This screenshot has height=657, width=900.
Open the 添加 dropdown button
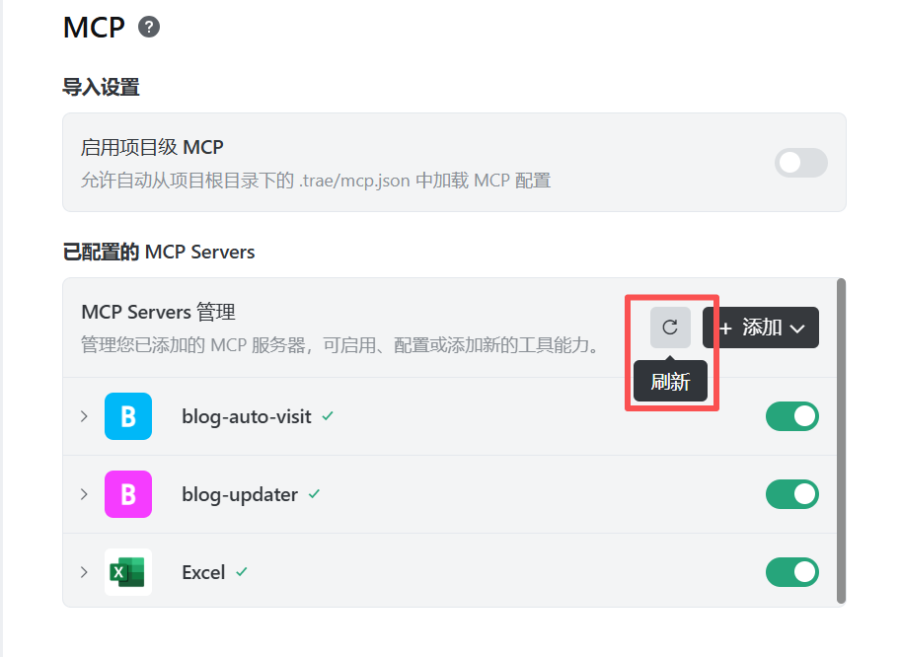pos(761,328)
